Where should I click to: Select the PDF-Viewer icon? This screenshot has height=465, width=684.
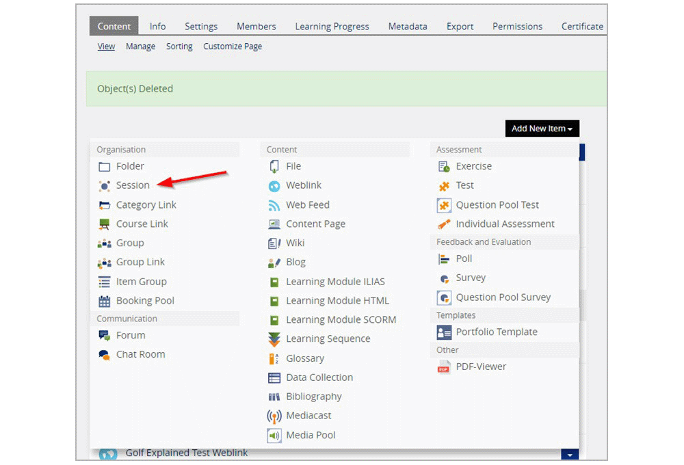coord(444,367)
